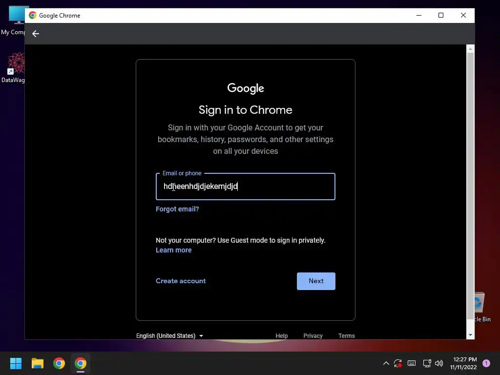Minimize the Google Chrome window
Viewport: 500px width, 375px height.
(x=419, y=15)
